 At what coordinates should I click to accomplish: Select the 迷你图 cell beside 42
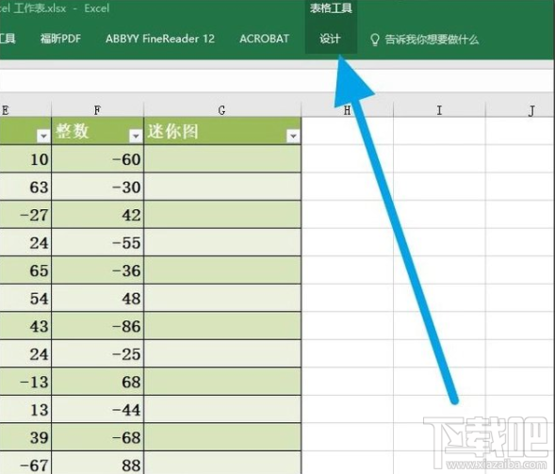coord(222,215)
